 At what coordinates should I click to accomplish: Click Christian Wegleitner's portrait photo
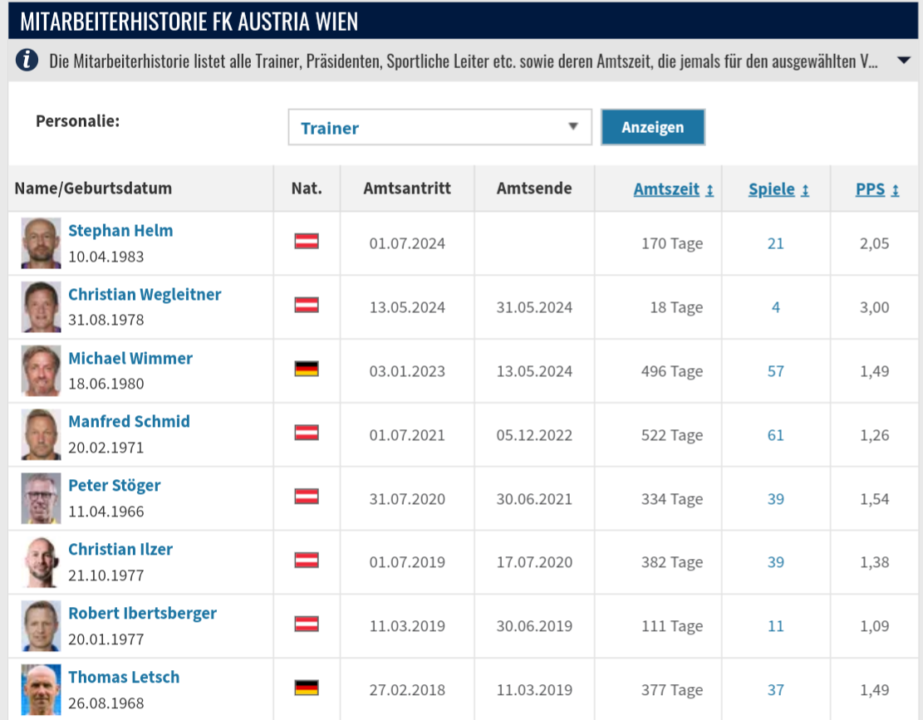pos(42,306)
